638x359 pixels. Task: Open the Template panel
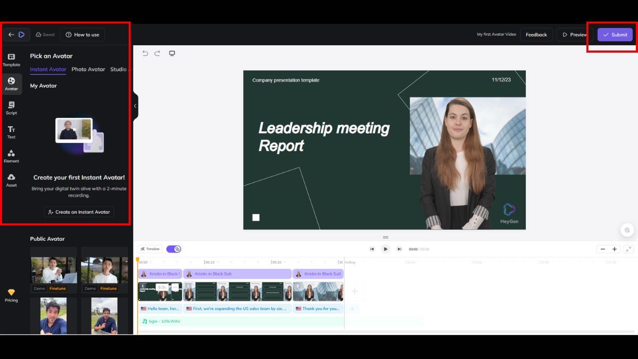tap(12, 60)
